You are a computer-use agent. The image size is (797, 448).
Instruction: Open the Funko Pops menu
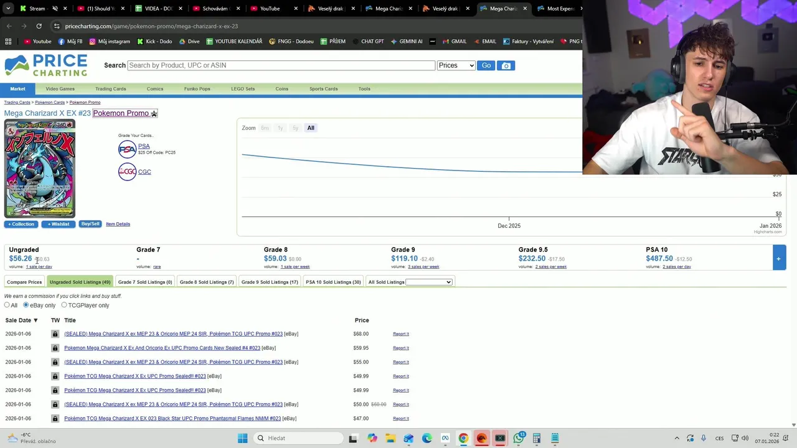197,89
